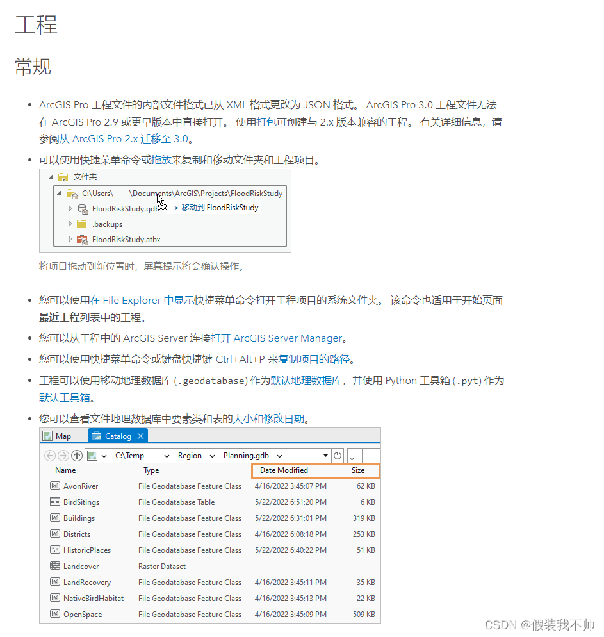Click the 文件夹 folders icon
Screen dimensions: 604x637
[x=63, y=177]
